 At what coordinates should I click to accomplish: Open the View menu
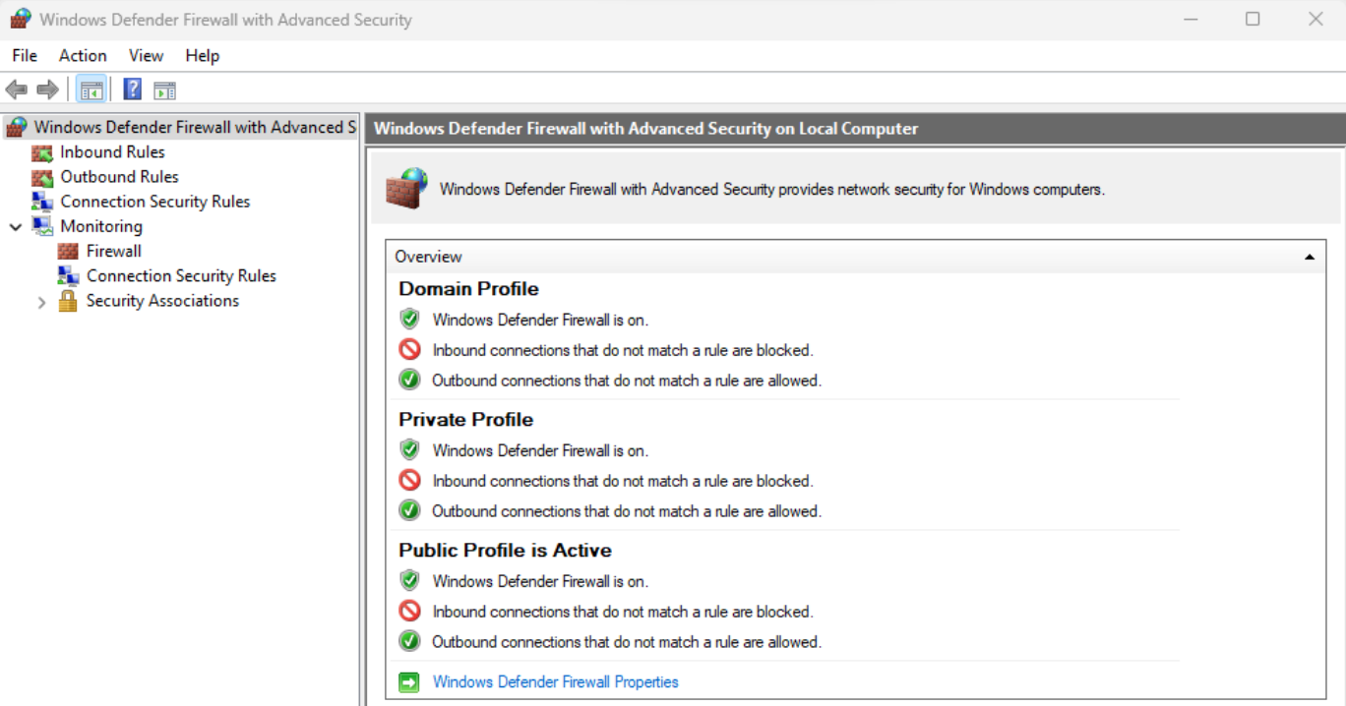coord(145,55)
